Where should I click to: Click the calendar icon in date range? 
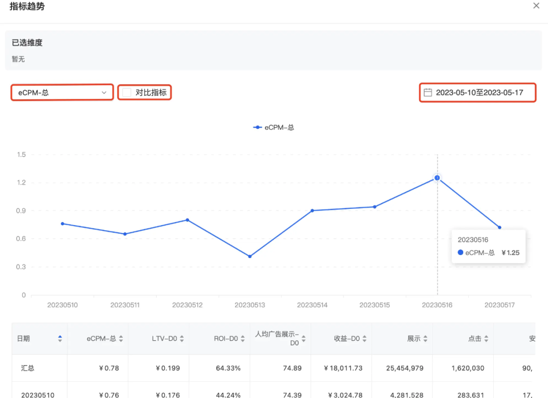pos(428,92)
